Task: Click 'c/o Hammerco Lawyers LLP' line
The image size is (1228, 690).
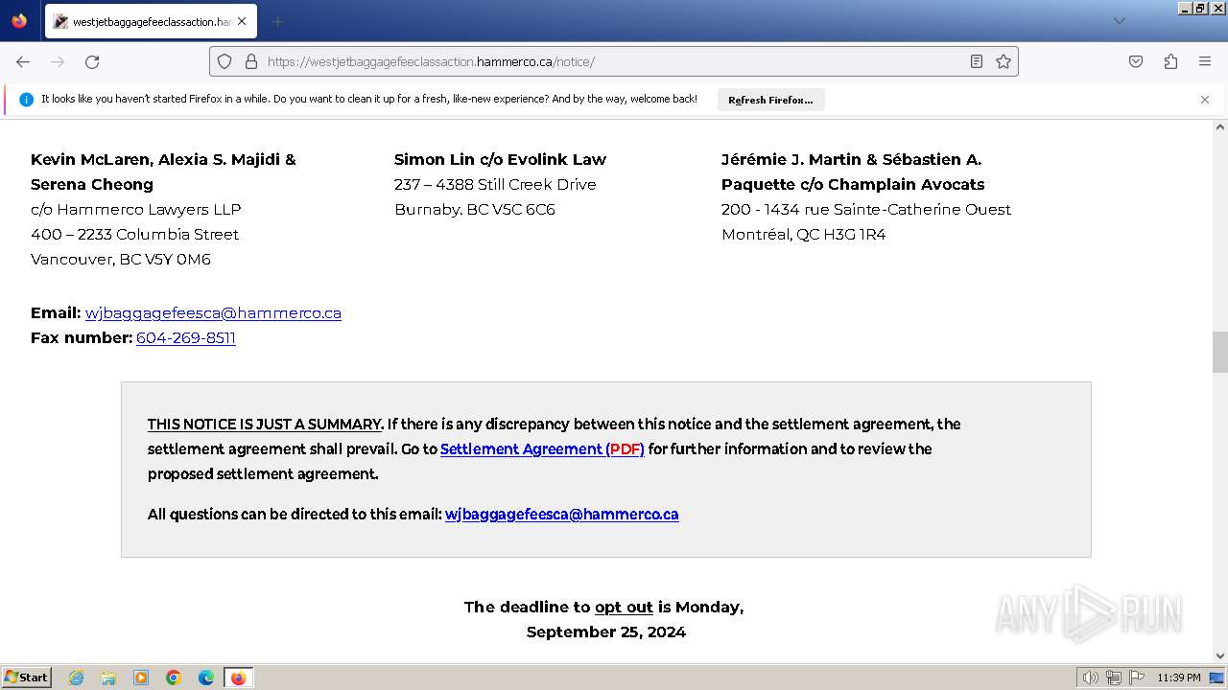Action: (x=136, y=209)
